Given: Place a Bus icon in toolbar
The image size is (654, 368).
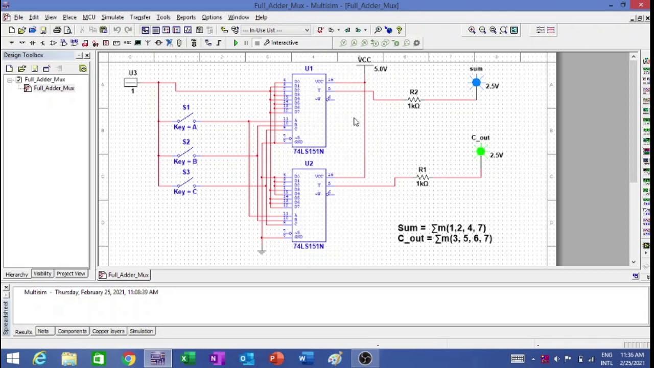Looking at the screenshot, I should (x=219, y=43).
